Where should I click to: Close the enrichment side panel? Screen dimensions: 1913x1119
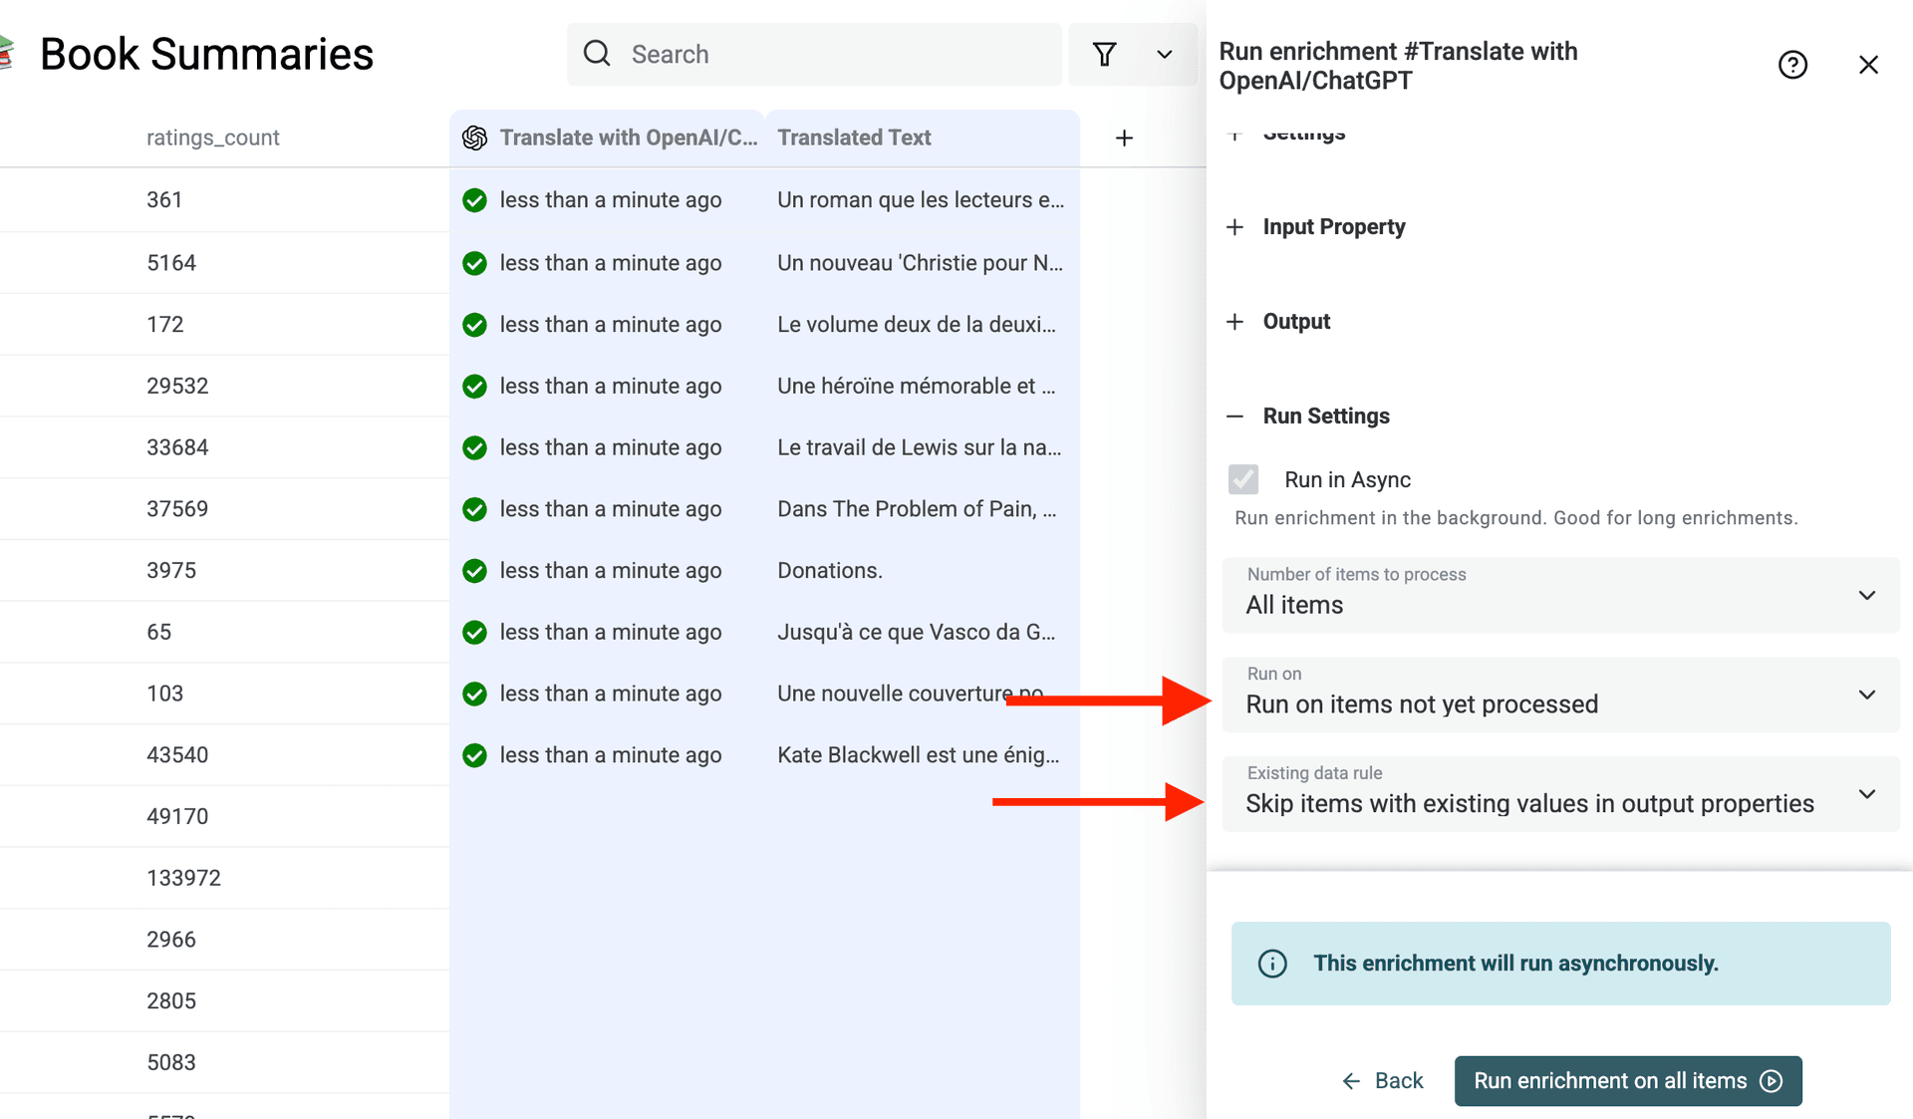1868,65
